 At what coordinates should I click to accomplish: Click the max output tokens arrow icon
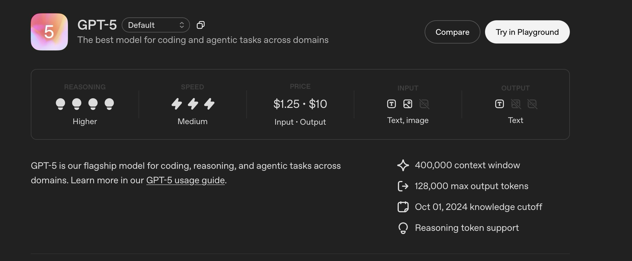click(403, 186)
